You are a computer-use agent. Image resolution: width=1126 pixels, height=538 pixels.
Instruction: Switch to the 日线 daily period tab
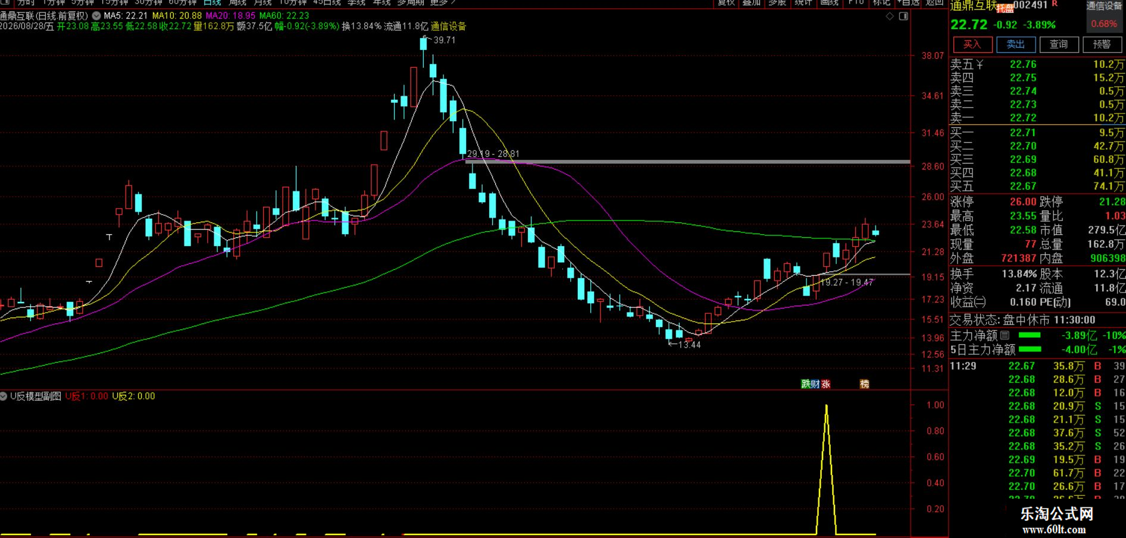coord(212,2)
